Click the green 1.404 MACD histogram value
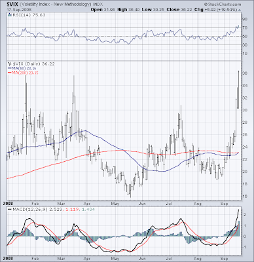Image resolution: width=254 pixels, height=262 pixels. coord(88,210)
